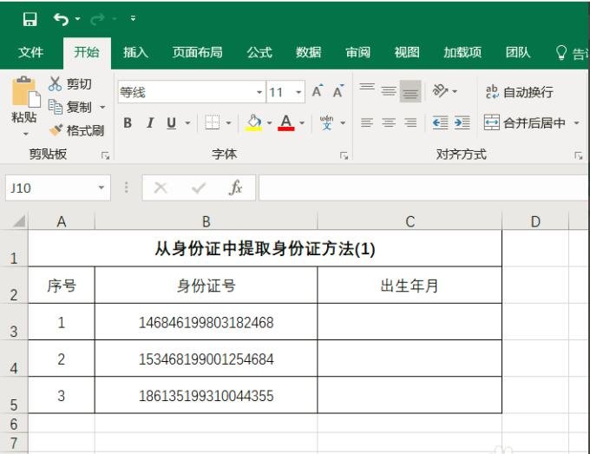This screenshot has height=454, width=590.
Task: Switch to the 审阅 (Review) tab
Action: pos(357,52)
